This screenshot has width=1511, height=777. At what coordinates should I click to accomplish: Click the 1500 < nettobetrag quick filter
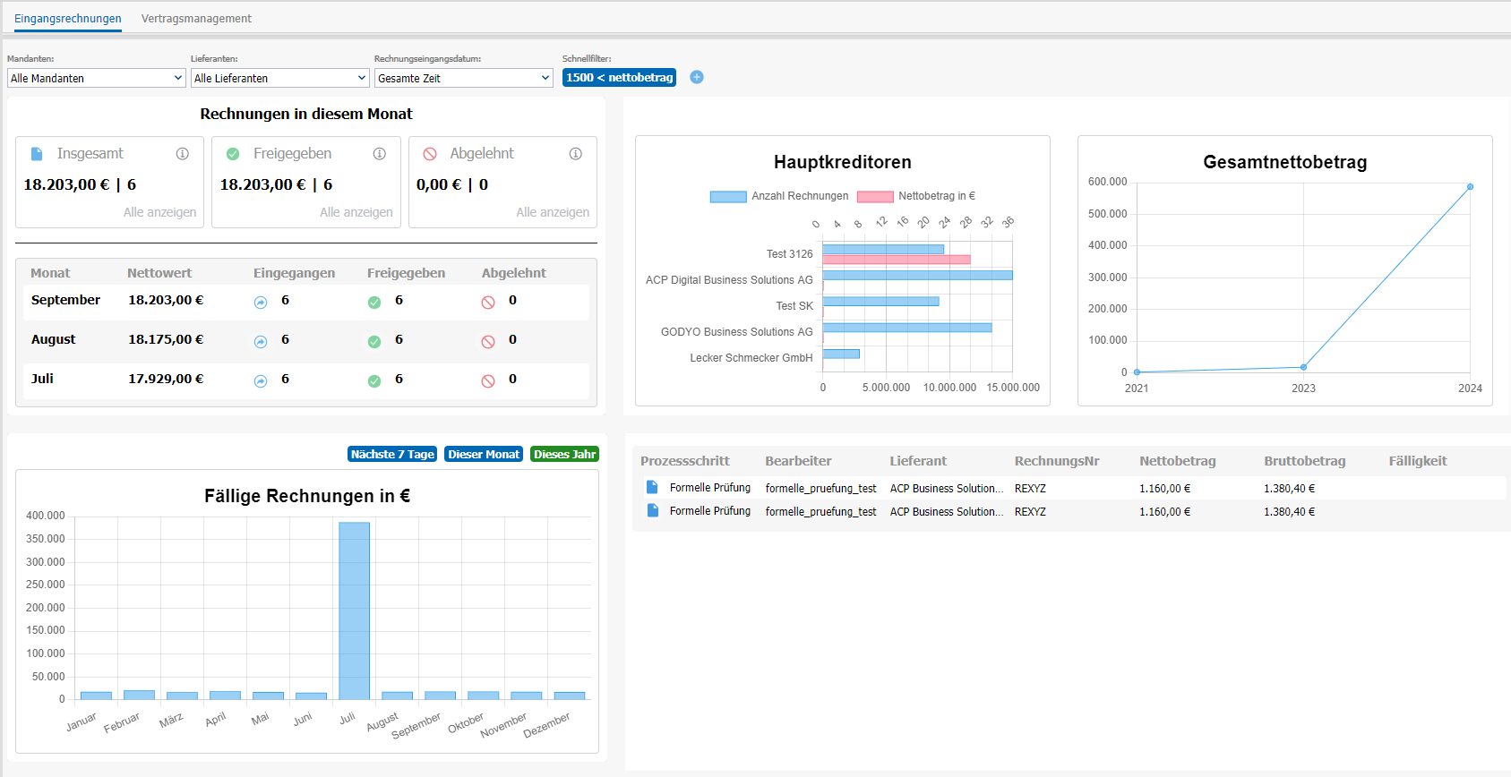pyautogui.click(x=619, y=78)
